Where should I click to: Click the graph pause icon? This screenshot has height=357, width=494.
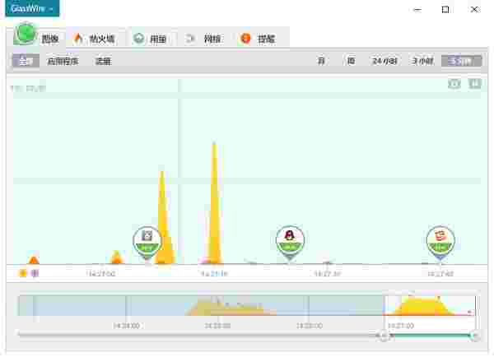pyautogui.click(x=475, y=84)
